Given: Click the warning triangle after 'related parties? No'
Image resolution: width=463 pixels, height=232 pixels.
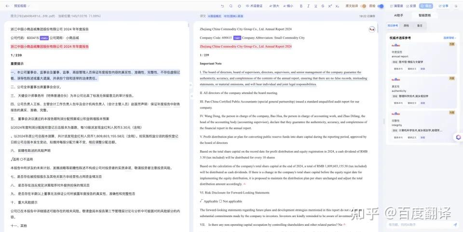Looking at the screenshot, I should pyautogui.click(x=344, y=224).
